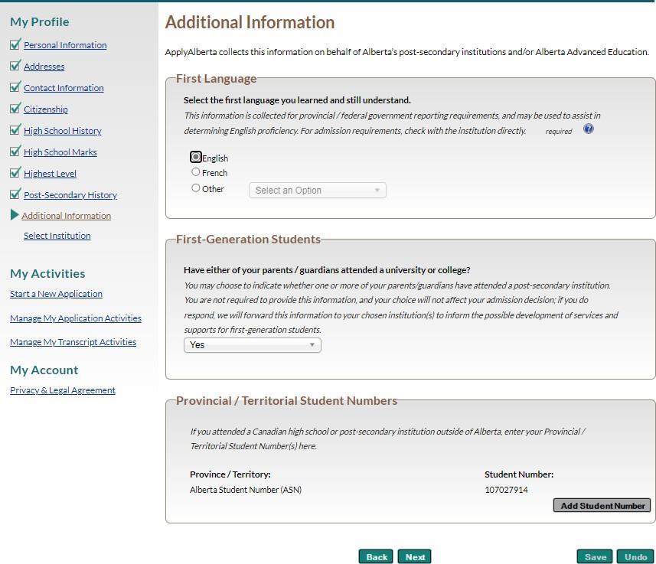Image resolution: width=656 pixels, height=564 pixels.
Task: Click the Add Student Number button
Action: (x=602, y=505)
